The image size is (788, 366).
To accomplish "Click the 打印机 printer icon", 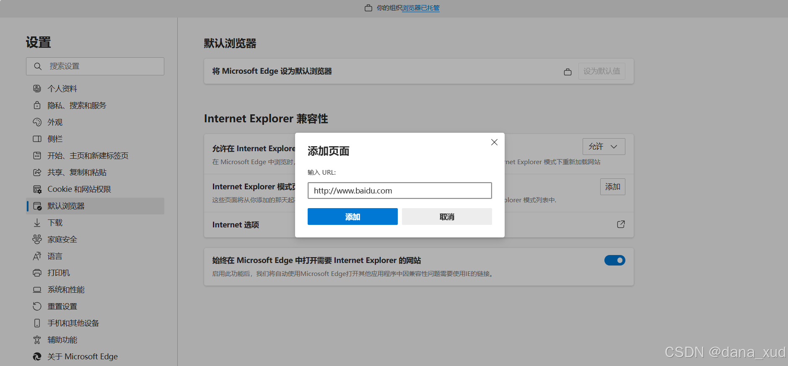I will click(37, 273).
